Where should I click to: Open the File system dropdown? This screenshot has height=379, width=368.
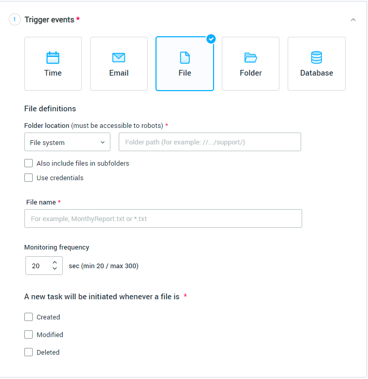[67, 142]
